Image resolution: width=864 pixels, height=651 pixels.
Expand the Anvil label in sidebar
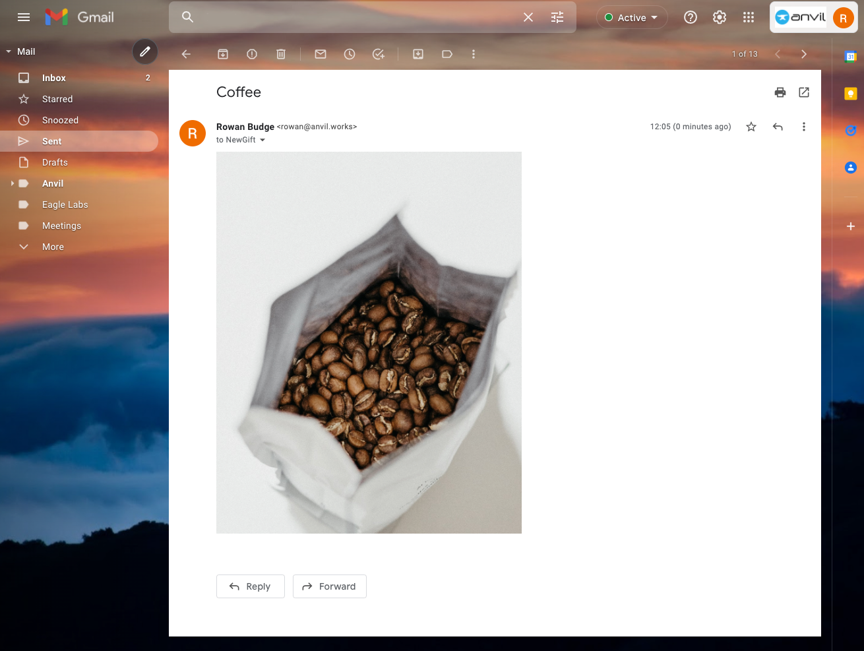point(13,183)
